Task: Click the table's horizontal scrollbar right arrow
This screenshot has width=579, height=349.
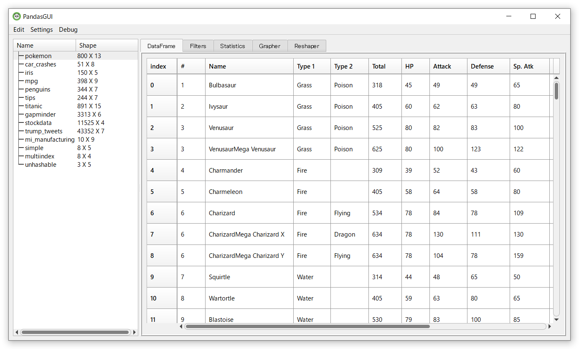Action: (x=550, y=326)
